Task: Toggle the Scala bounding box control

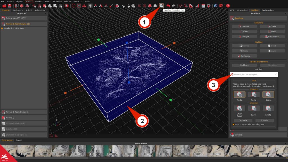Action: 268,94
